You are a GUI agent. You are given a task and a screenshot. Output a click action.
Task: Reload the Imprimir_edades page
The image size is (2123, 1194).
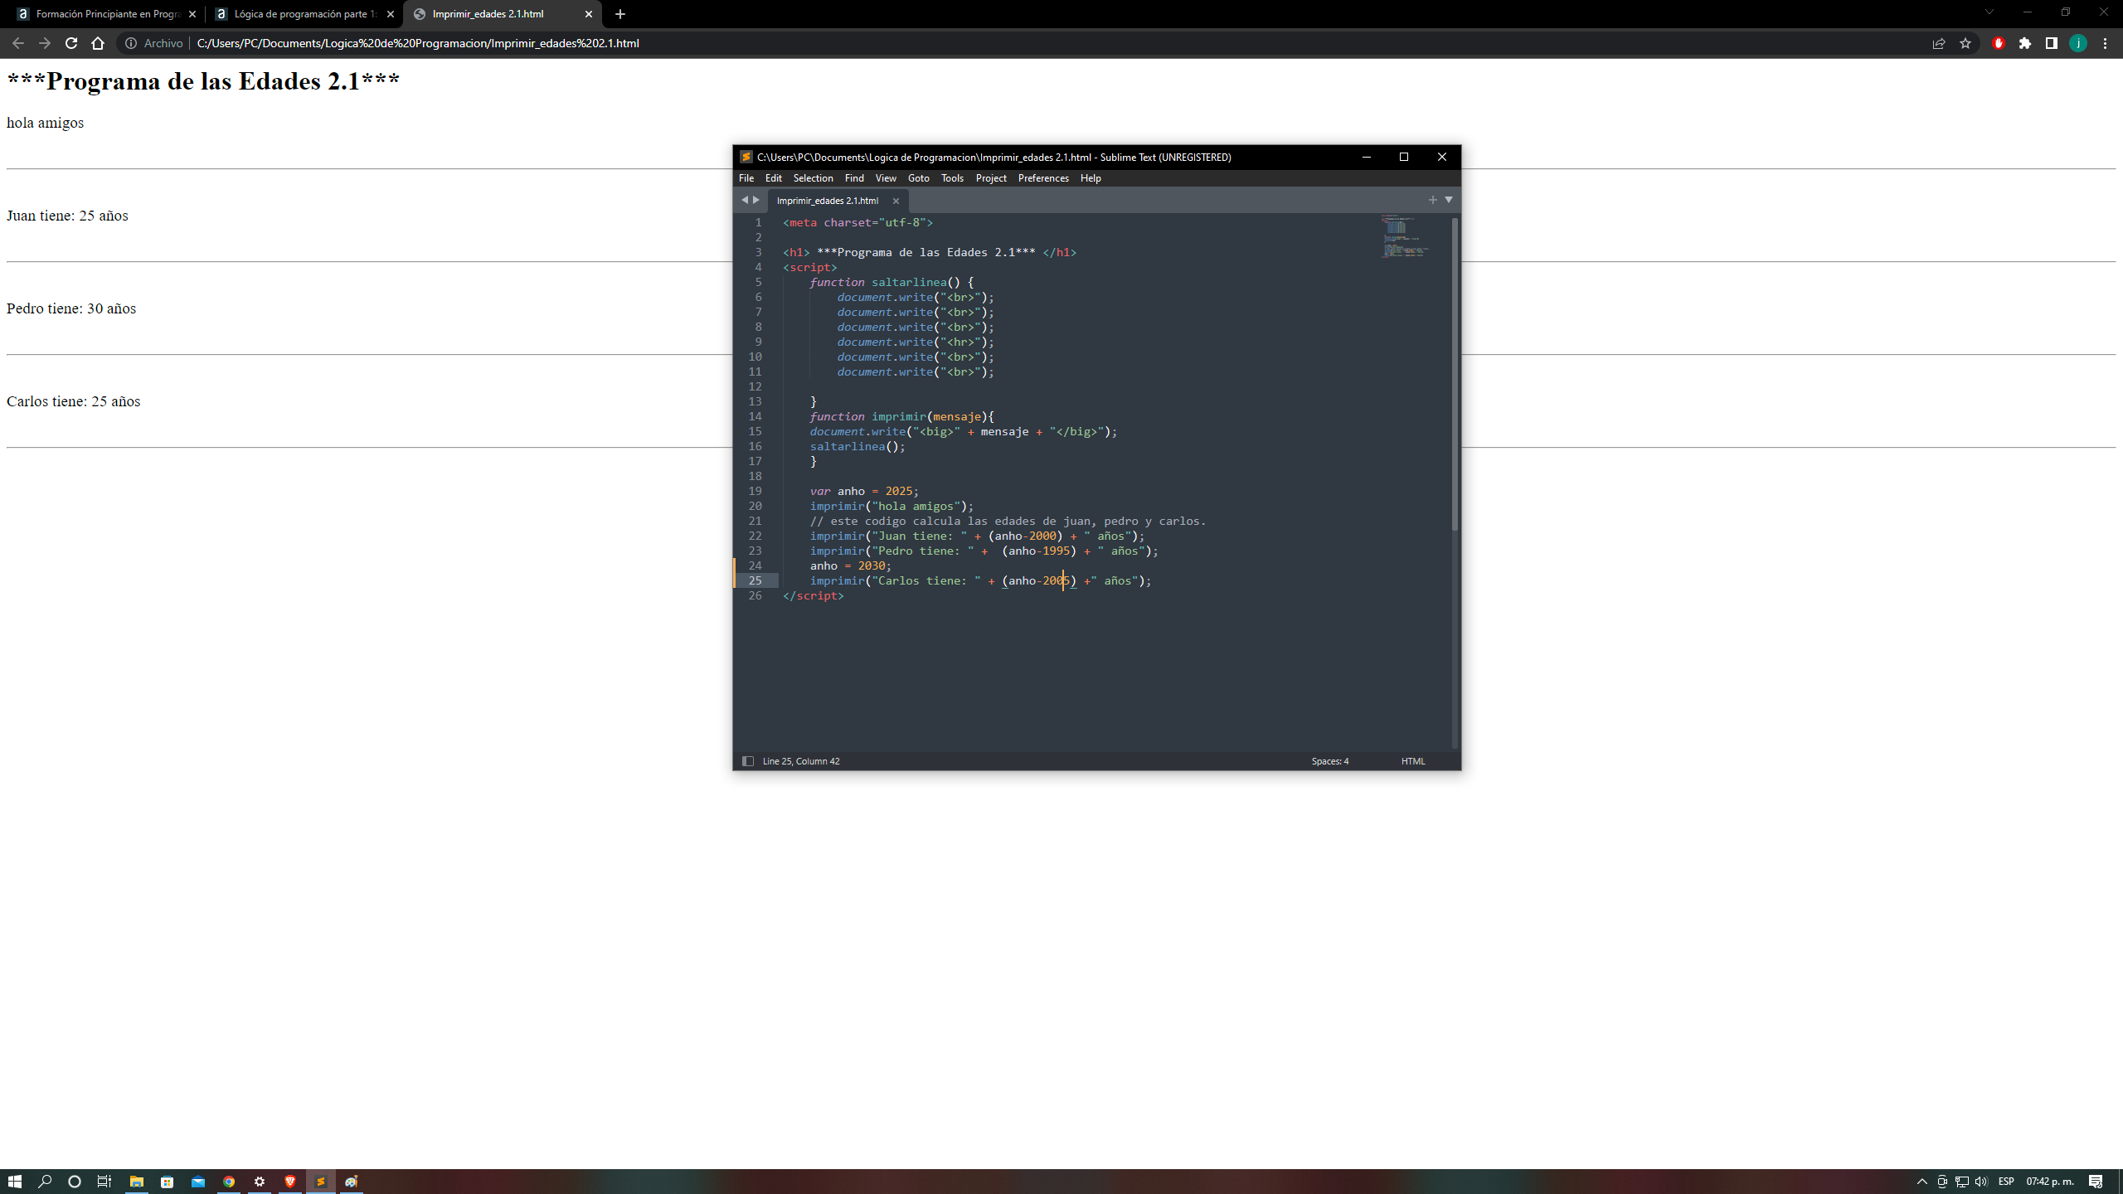tap(71, 43)
